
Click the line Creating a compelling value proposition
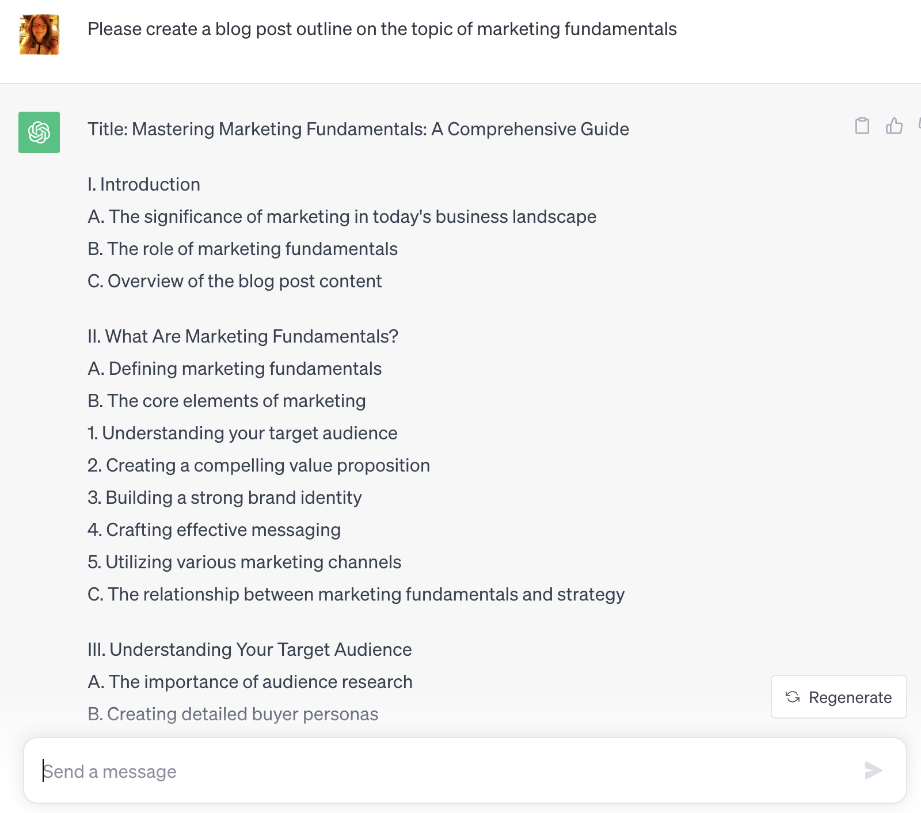tap(259, 465)
